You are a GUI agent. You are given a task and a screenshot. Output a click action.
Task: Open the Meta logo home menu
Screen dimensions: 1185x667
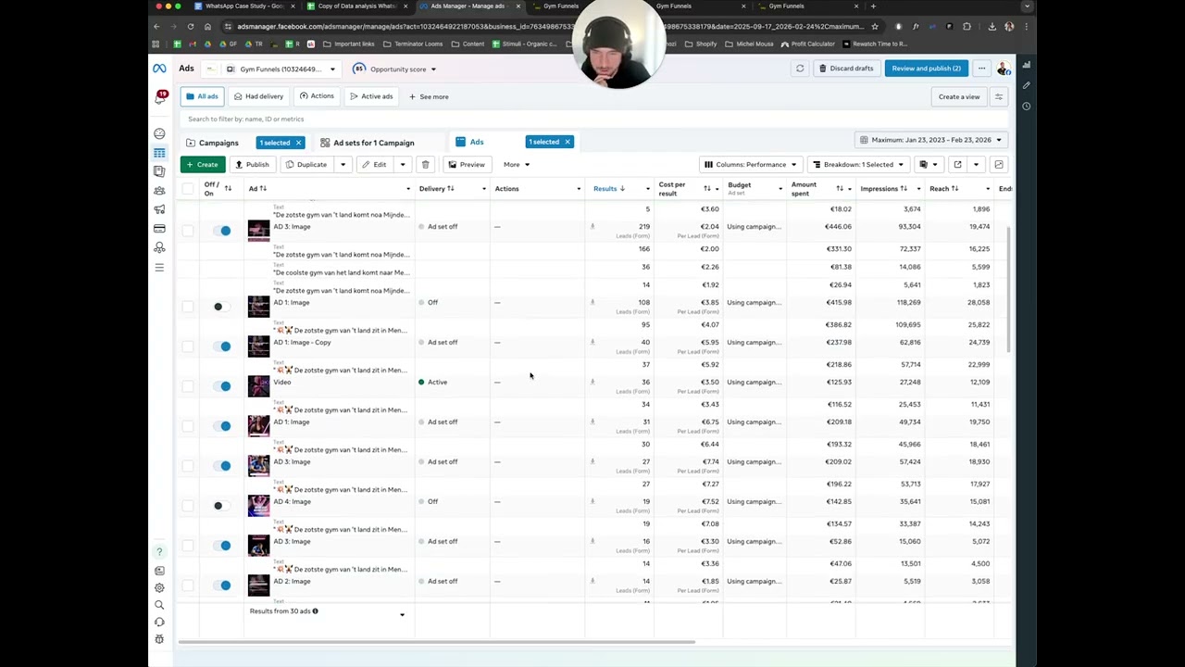click(x=159, y=69)
